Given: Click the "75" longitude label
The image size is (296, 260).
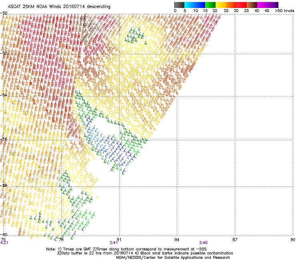Looking at the screenshot, I should [x=3, y=240].
